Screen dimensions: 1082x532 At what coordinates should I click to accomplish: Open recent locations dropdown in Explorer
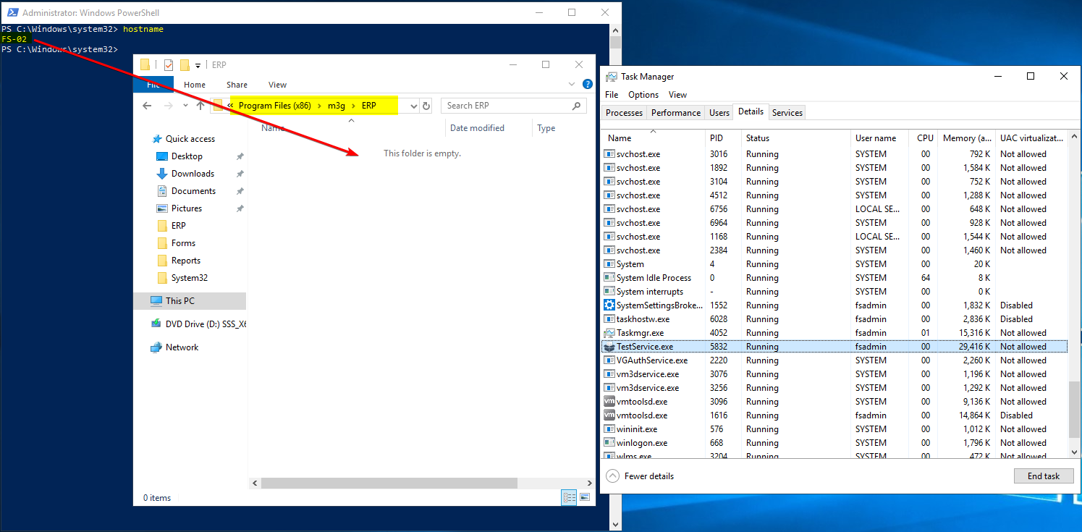click(185, 106)
